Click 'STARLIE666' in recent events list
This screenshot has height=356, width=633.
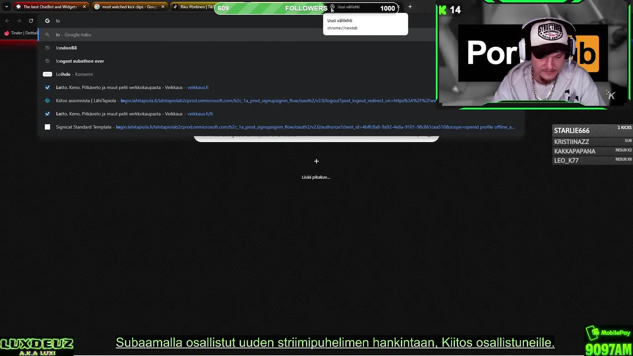[572, 131]
